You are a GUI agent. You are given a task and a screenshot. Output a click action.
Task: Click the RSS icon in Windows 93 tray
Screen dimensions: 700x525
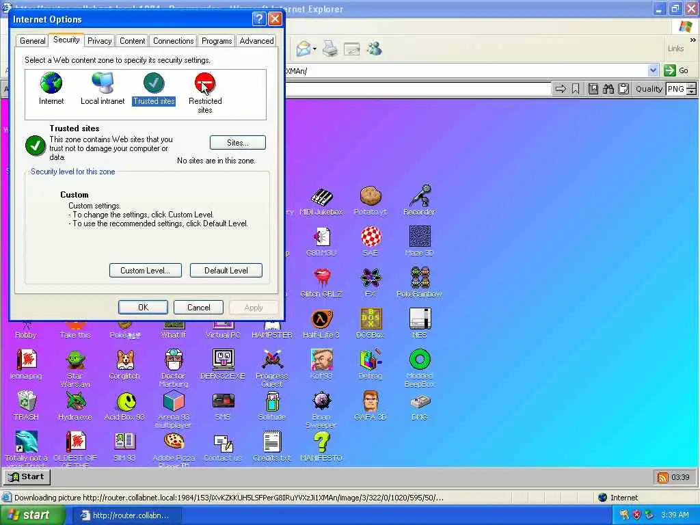pos(662,477)
